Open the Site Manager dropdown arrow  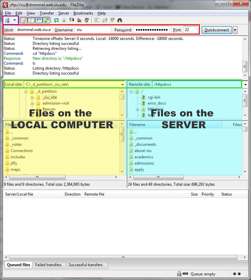[x=15, y=20]
